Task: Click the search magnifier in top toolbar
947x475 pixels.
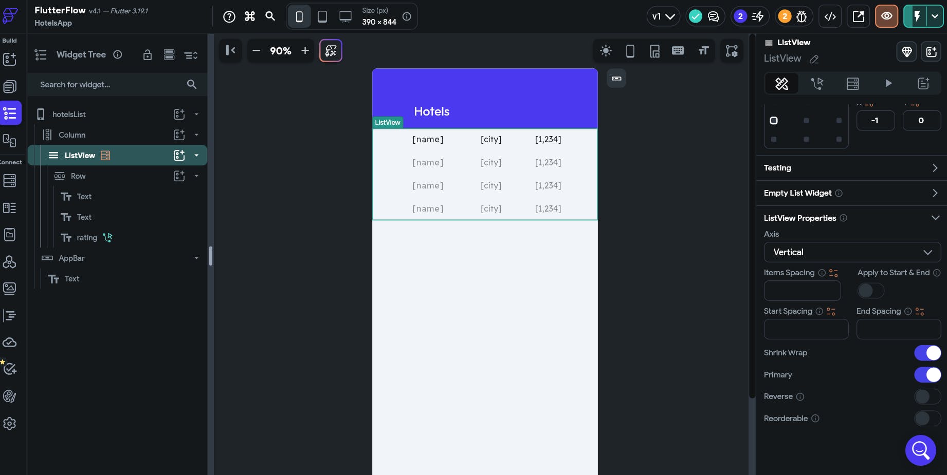Action: [270, 16]
